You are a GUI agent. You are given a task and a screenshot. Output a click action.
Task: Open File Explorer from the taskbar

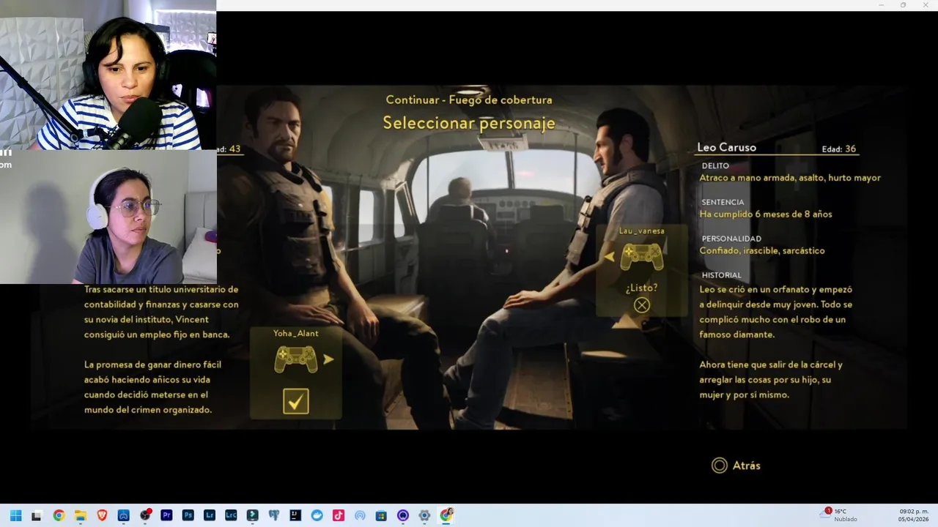(80, 515)
